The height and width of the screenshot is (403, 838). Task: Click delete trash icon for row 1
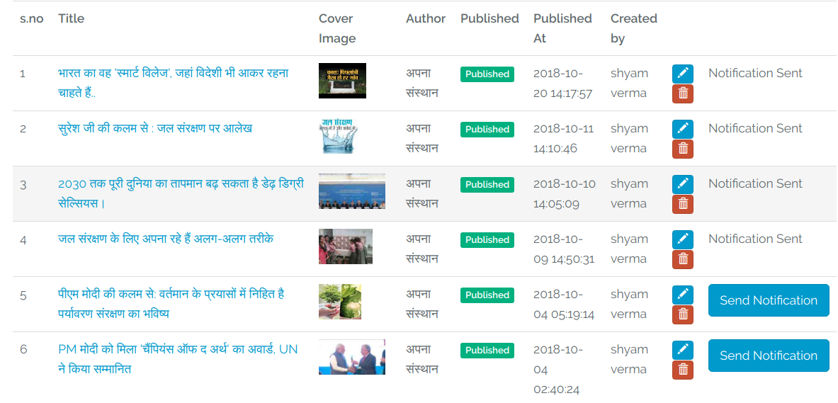682,93
